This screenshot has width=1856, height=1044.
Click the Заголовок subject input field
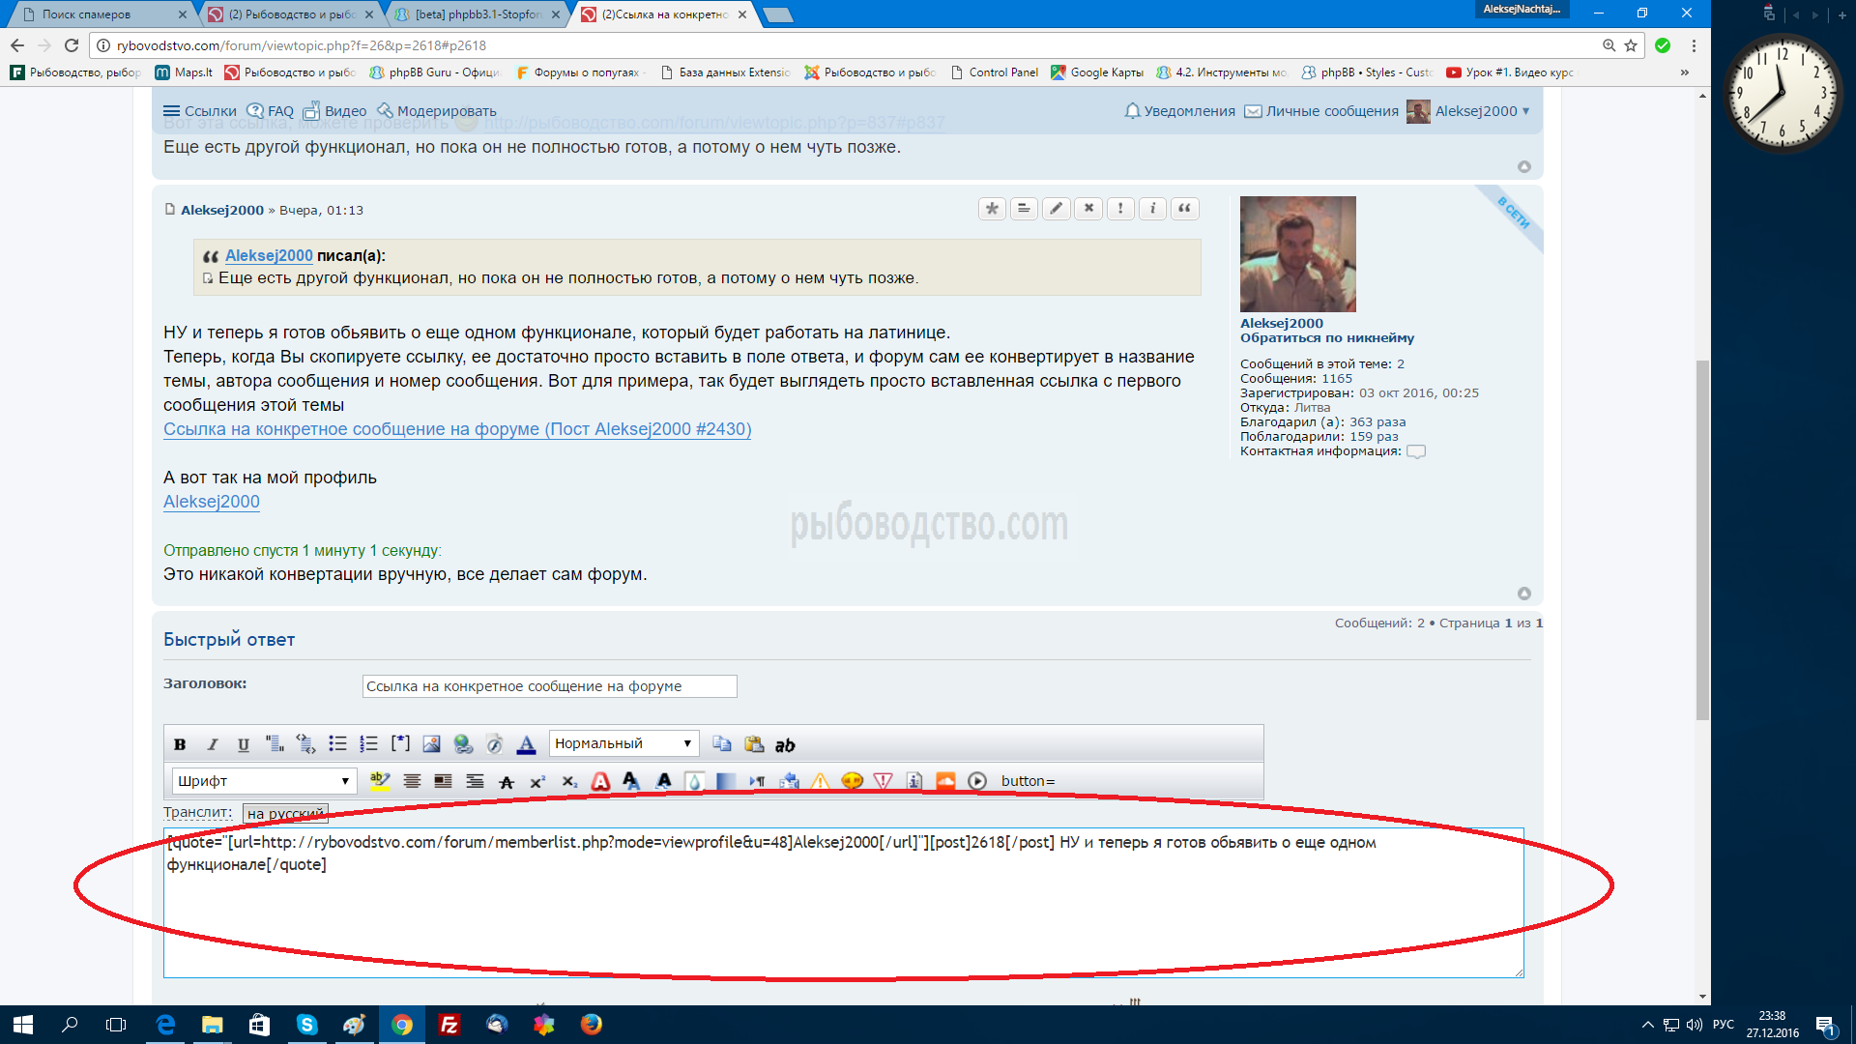(x=549, y=686)
